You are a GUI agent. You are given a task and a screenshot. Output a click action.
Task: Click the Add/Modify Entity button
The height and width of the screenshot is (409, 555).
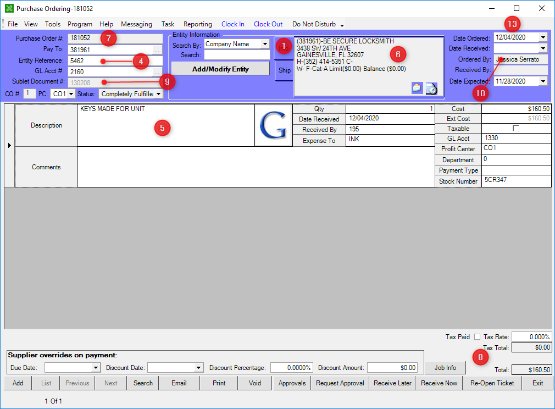click(x=220, y=69)
